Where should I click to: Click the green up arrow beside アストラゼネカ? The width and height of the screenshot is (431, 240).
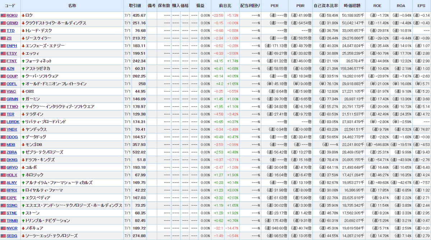pyautogui.click(x=23, y=69)
